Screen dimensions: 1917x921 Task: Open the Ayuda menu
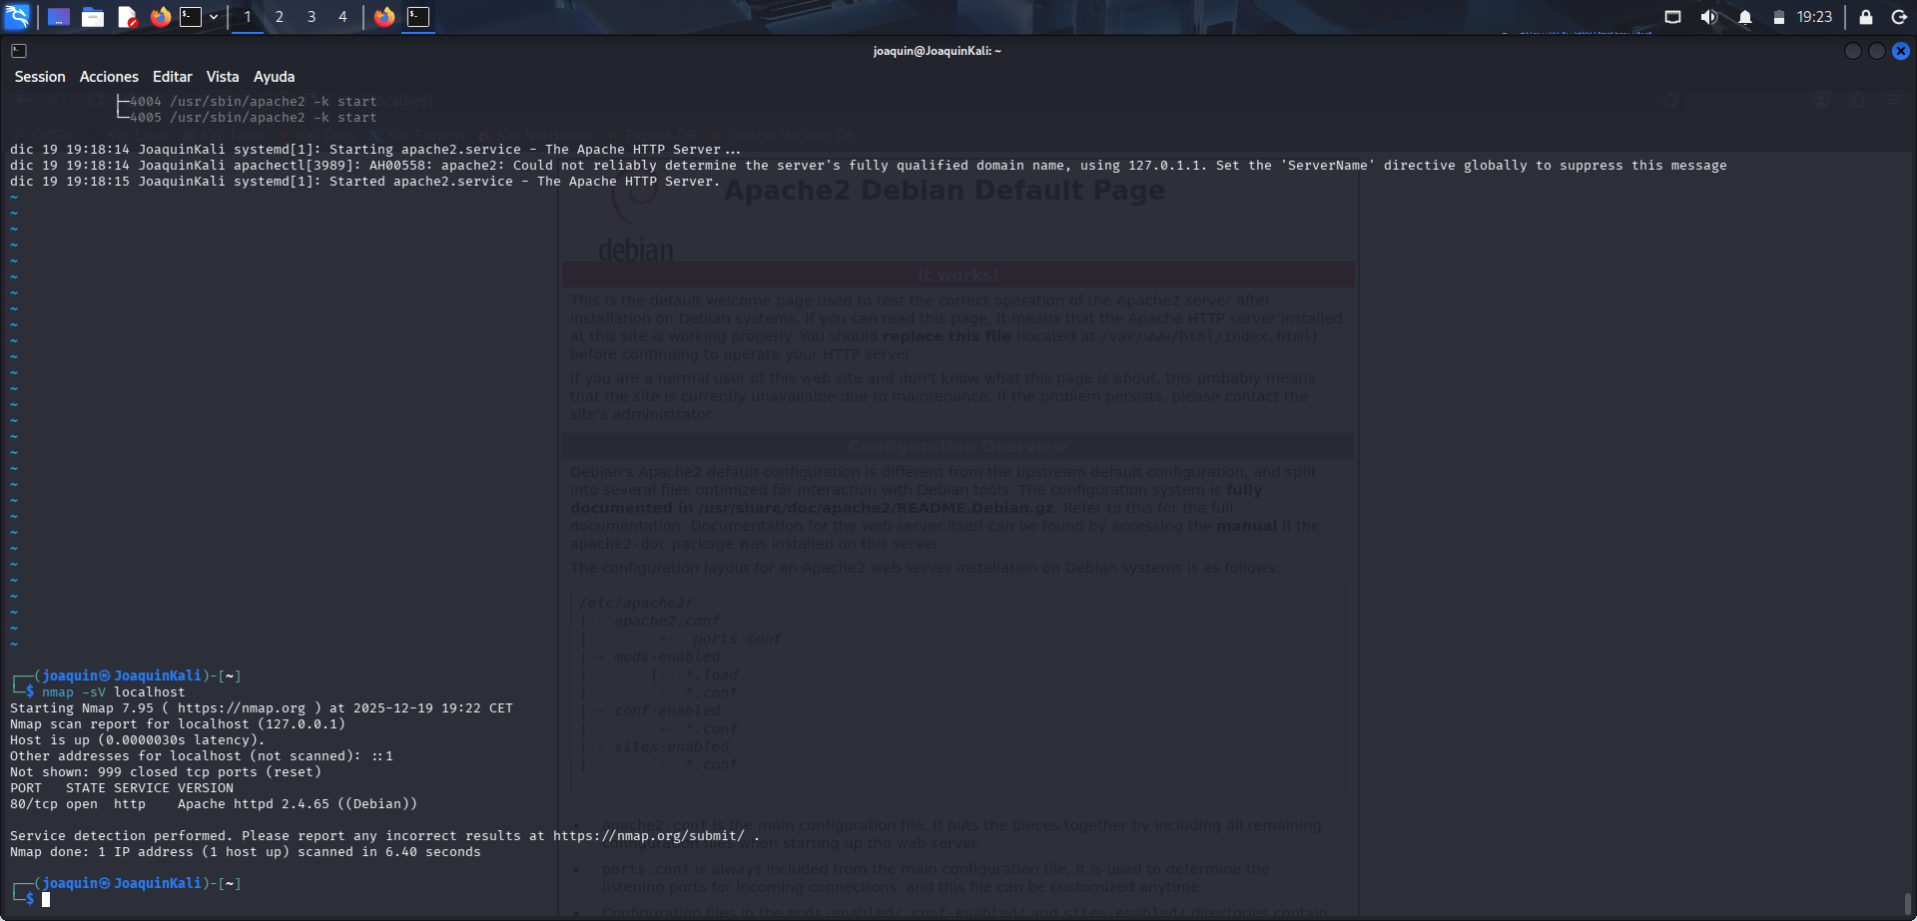tap(274, 76)
